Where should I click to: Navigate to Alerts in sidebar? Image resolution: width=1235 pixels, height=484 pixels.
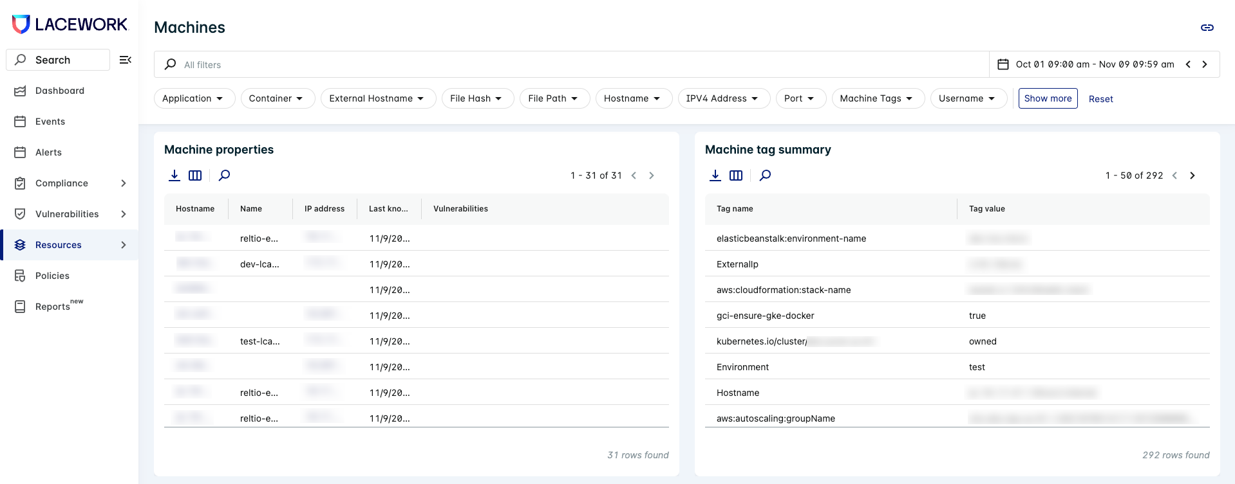coord(48,152)
